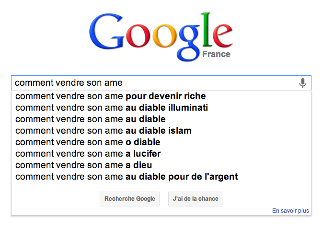322x228 pixels.
Task: Pick the suggestion ending just 'au diable'
Action: [161, 119]
